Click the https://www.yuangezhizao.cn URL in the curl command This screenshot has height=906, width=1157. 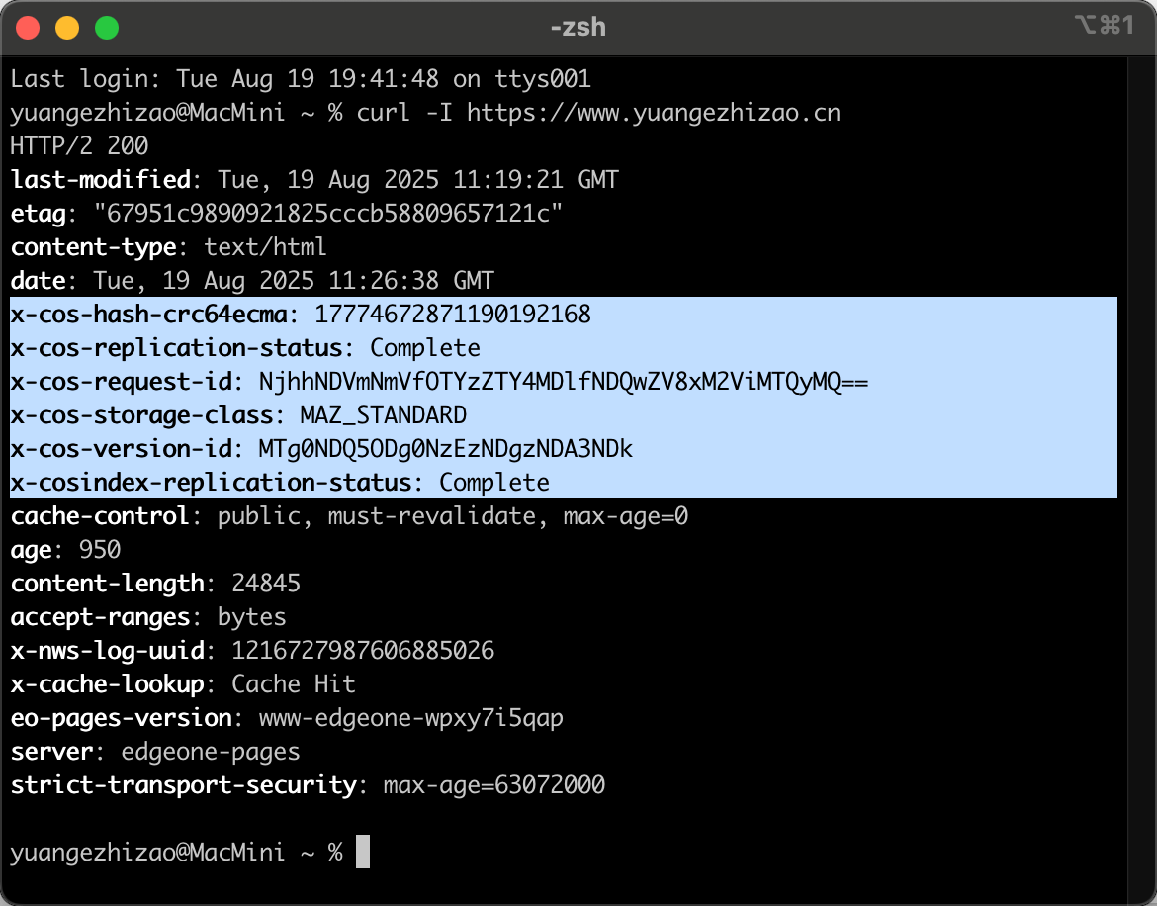tap(654, 113)
